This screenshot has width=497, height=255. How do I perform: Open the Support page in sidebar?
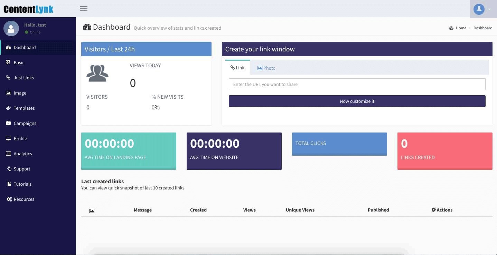[x=22, y=169]
